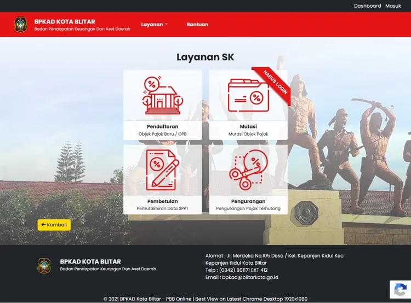Open the Mutasi folder percent icon
Image resolution: width=411 pixels, height=303 pixels.
(248, 95)
